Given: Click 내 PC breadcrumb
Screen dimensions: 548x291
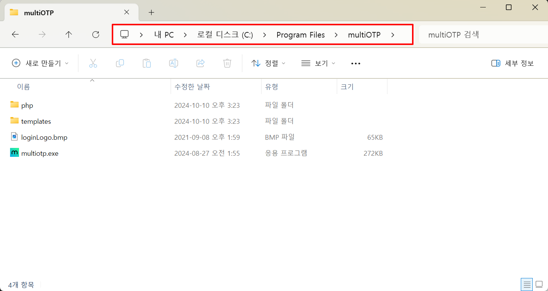Looking at the screenshot, I should (164, 35).
